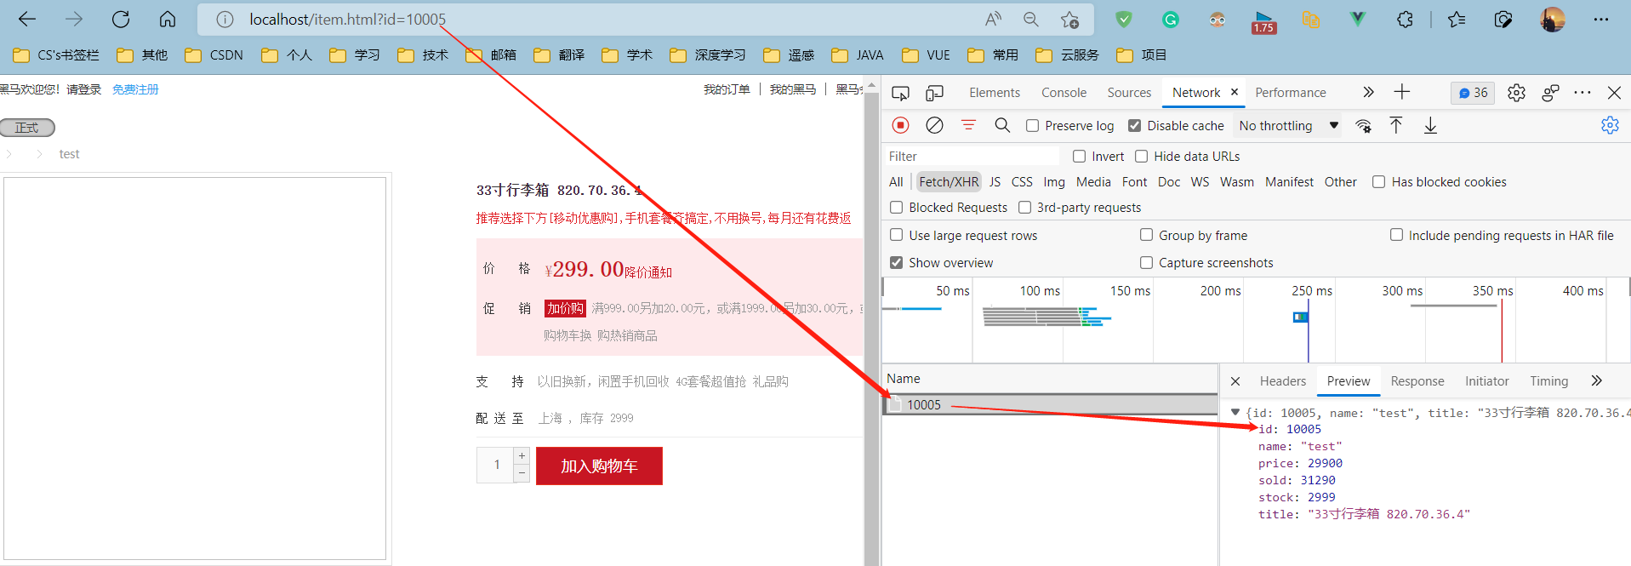Filter requests by Fetch/XHR
1631x566 pixels.
949,181
